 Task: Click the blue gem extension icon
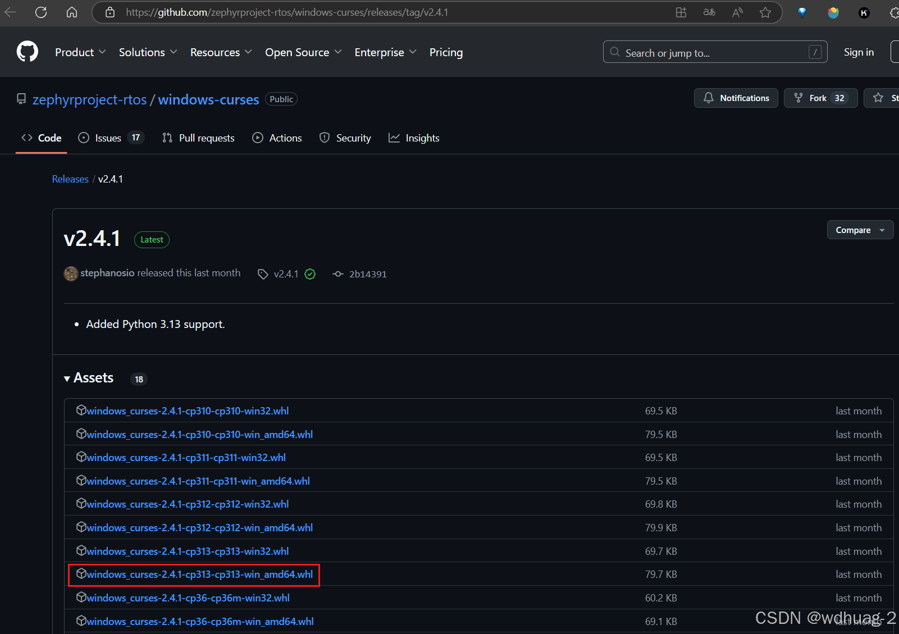pyautogui.click(x=802, y=12)
